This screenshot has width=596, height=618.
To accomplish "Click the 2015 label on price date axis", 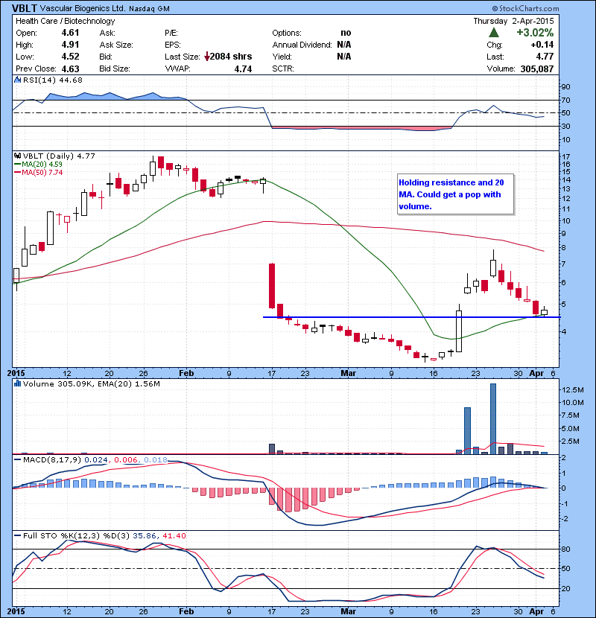I will [16, 373].
